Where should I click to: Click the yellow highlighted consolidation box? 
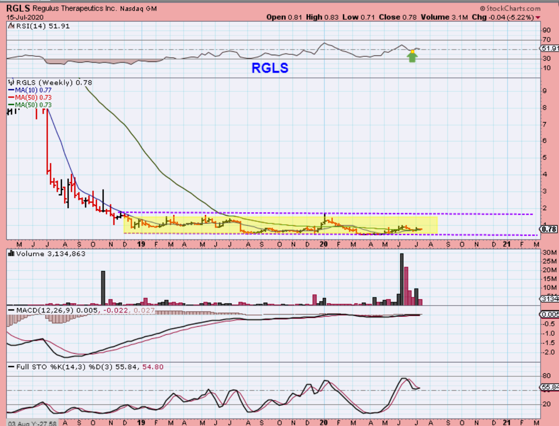[x=280, y=224]
